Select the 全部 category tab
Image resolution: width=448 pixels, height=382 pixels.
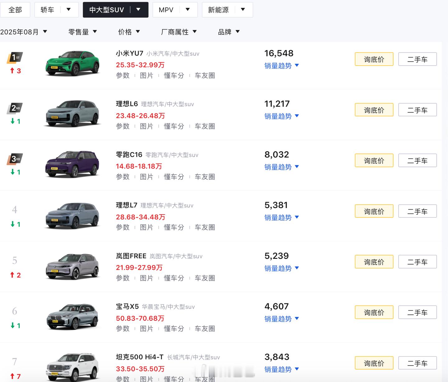pyautogui.click(x=15, y=10)
